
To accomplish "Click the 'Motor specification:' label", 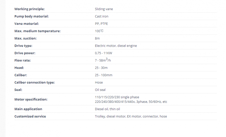I will point(31,99).
